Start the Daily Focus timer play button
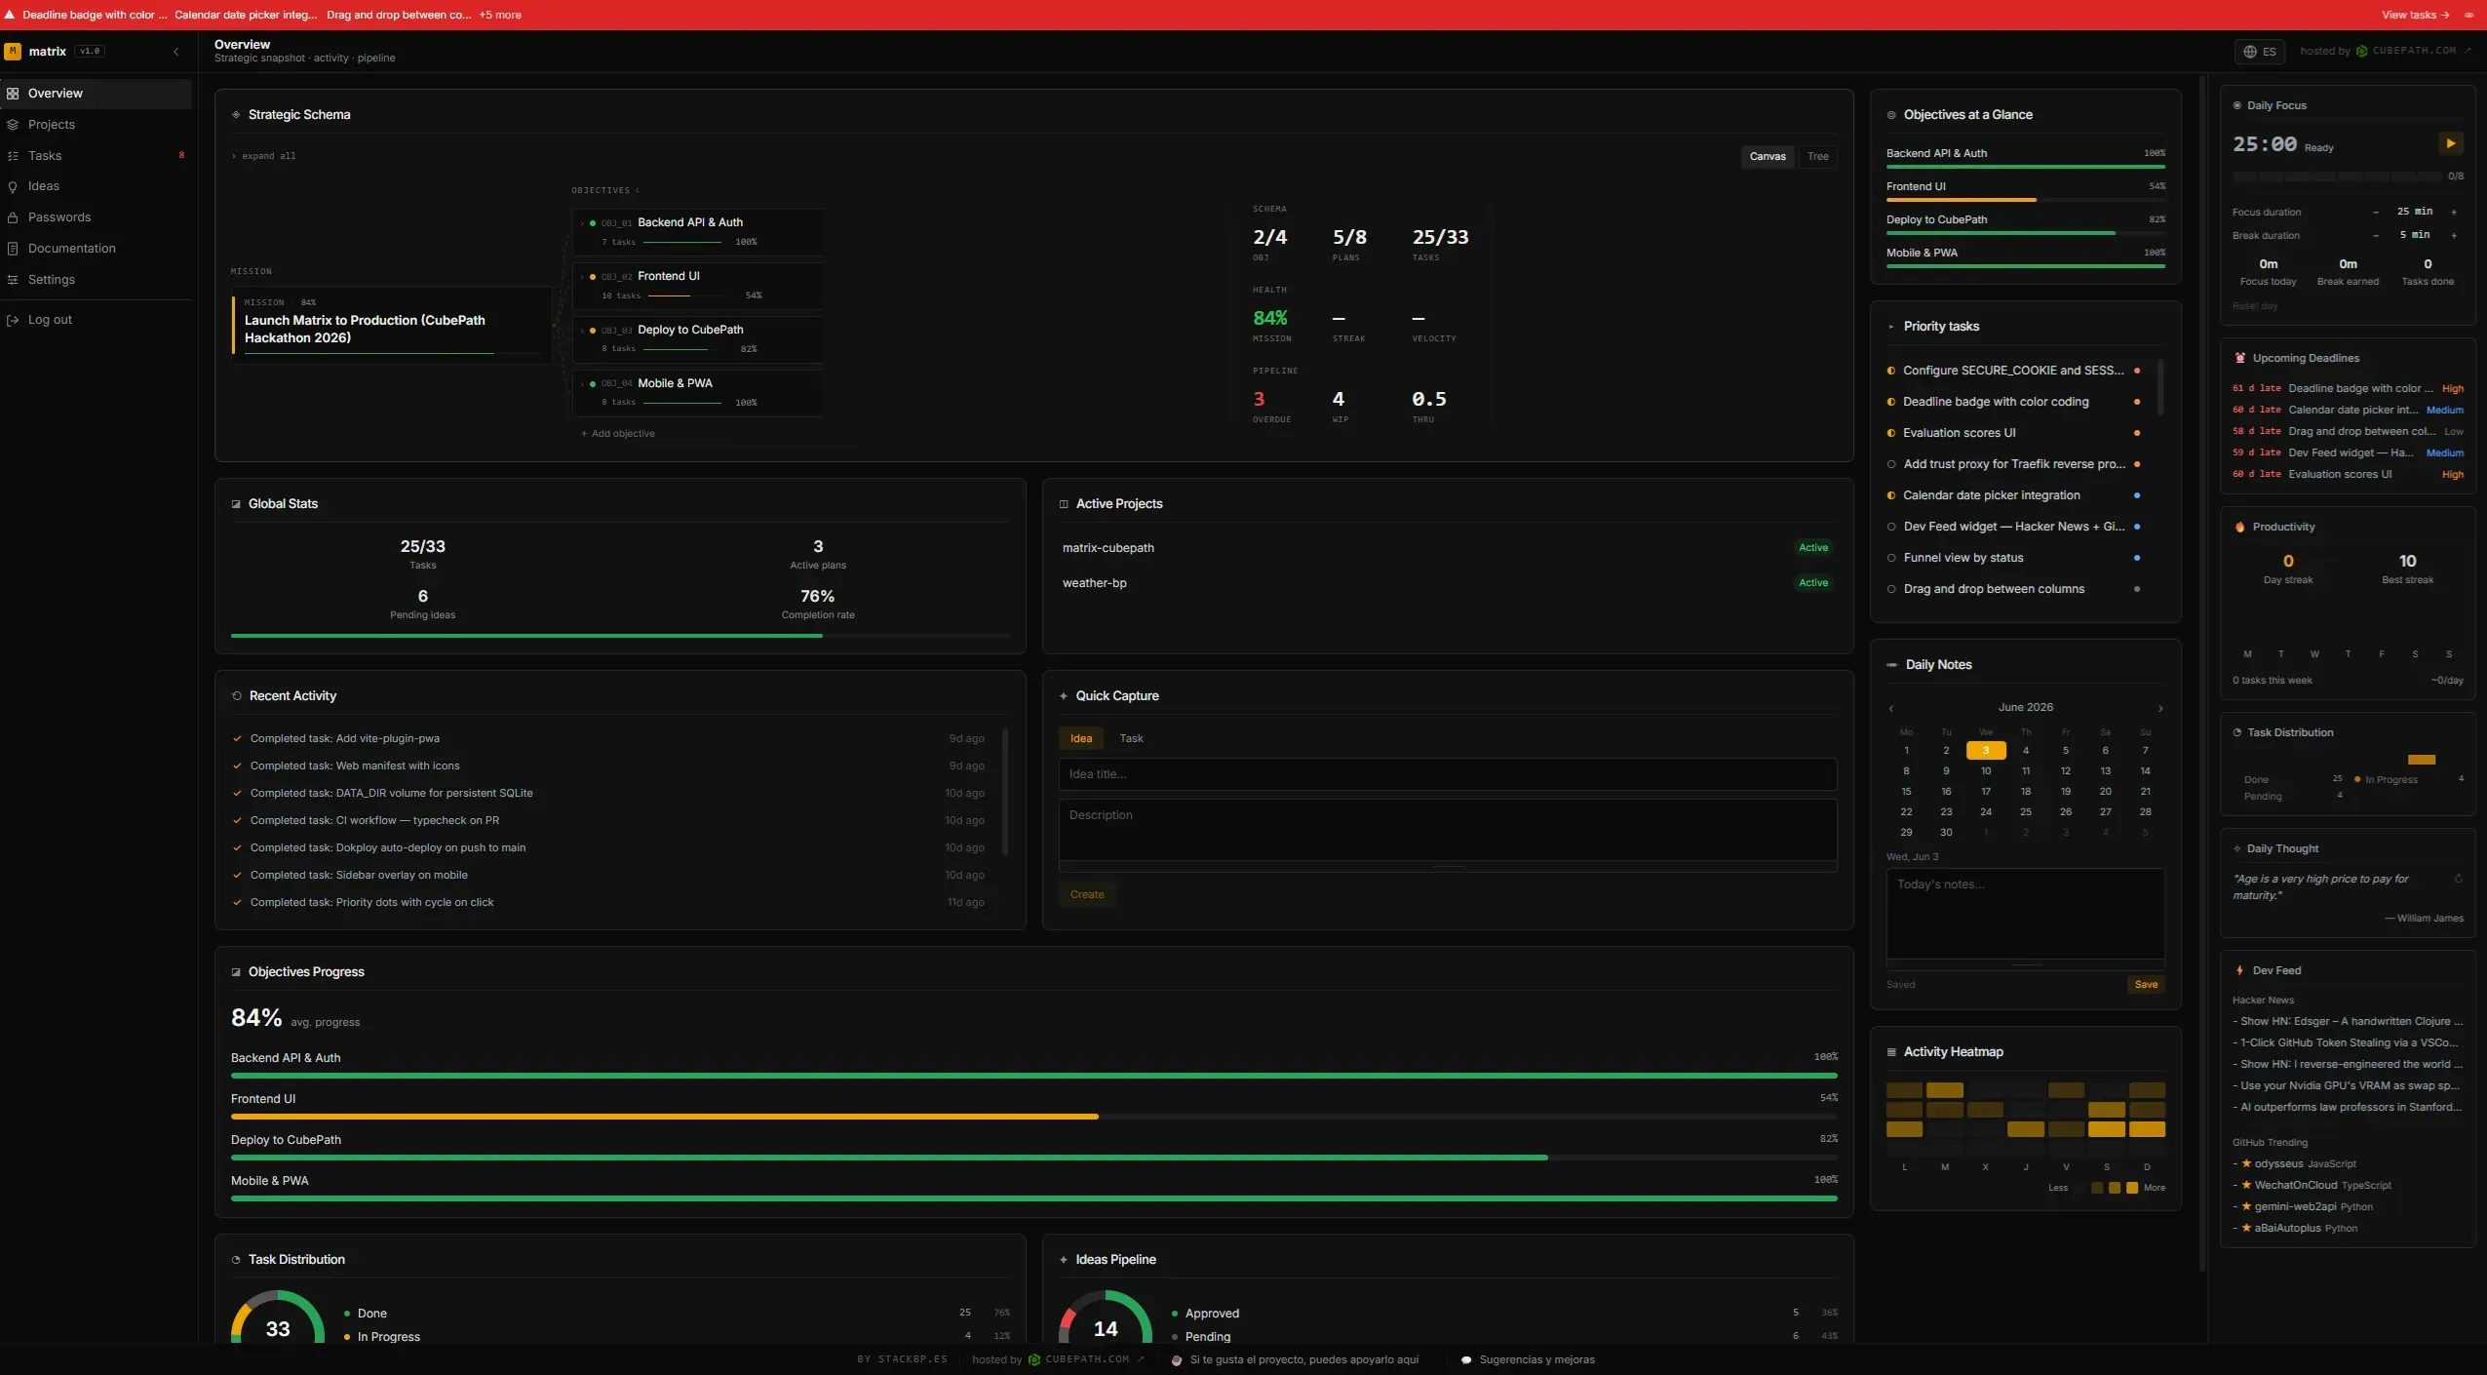2487x1375 pixels. pyautogui.click(x=2450, y=143)
